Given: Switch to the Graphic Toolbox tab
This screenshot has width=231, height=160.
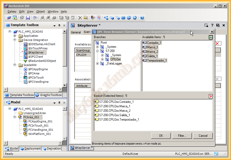Looking at the screenshot, I should tap(49, 95).
